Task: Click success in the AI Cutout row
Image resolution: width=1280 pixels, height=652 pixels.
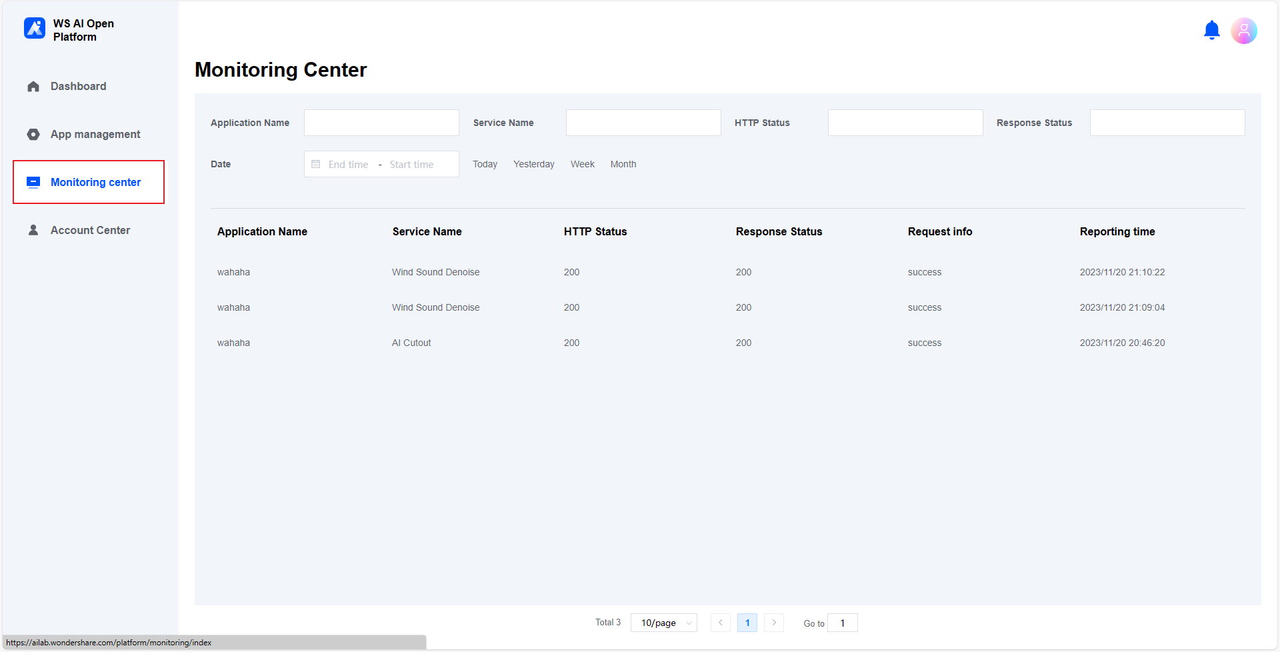Action: (925, 343)
